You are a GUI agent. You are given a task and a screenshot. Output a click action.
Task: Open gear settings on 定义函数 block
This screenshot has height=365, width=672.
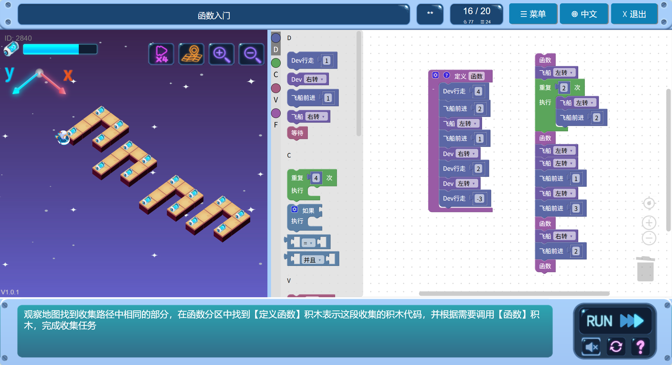tap(435, 75)
